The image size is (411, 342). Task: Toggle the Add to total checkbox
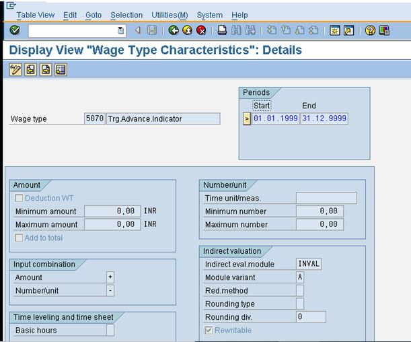(19, 238)
